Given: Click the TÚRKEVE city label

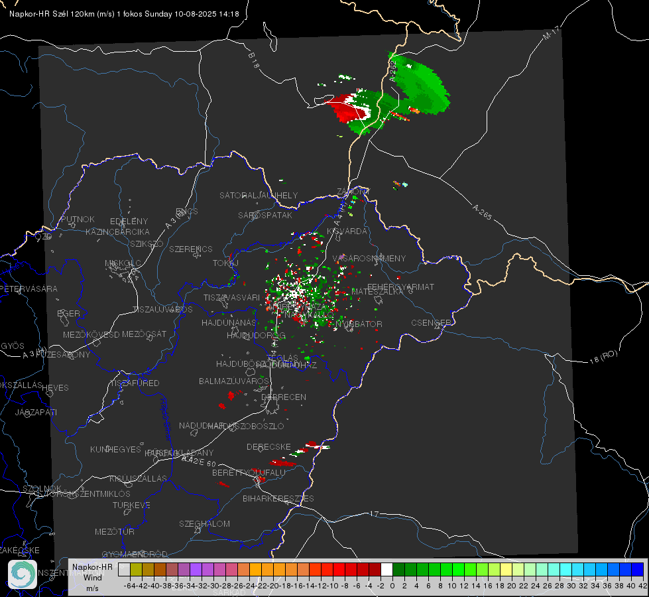Looking at the screenshot, I should coord(132,505).
